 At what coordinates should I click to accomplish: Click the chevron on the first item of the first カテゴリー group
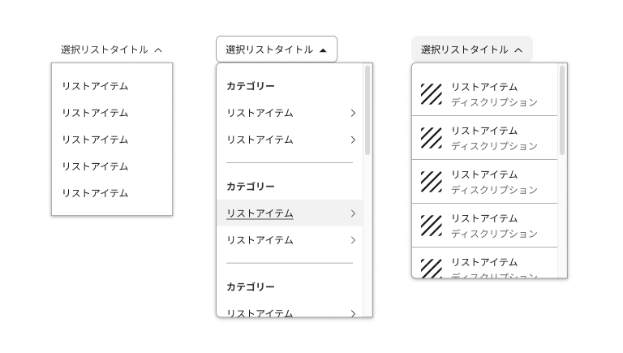353,113
